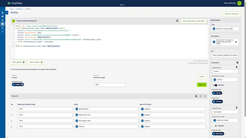Click the saved query IRI field
This screenshot has height=138, width=246.
225,55
